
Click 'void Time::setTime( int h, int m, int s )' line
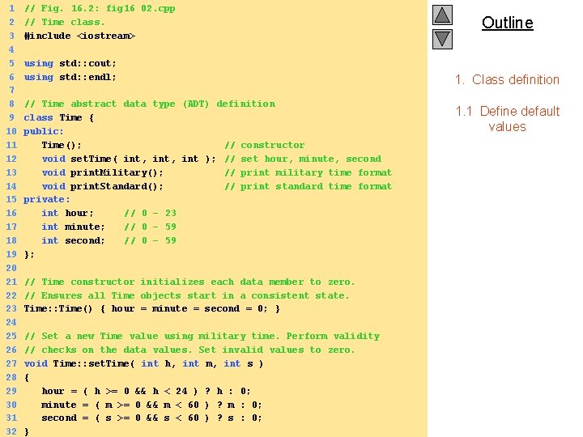pos(143,363)
